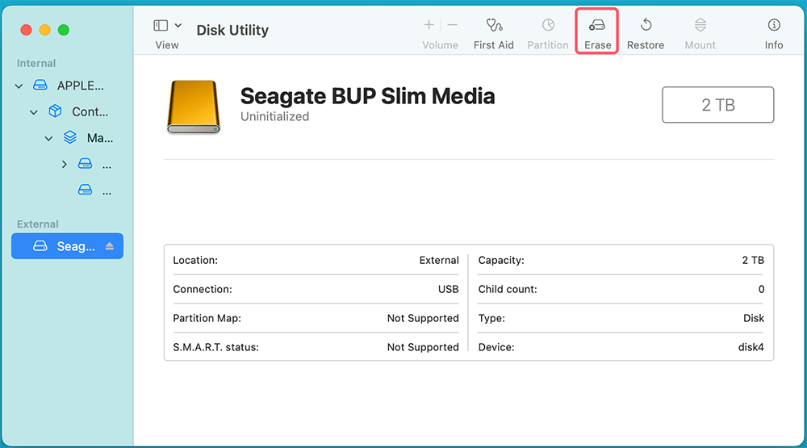Viewport: 807px width, 448px height.
Task: Click the Device value disk4
Action: point(751,347)
